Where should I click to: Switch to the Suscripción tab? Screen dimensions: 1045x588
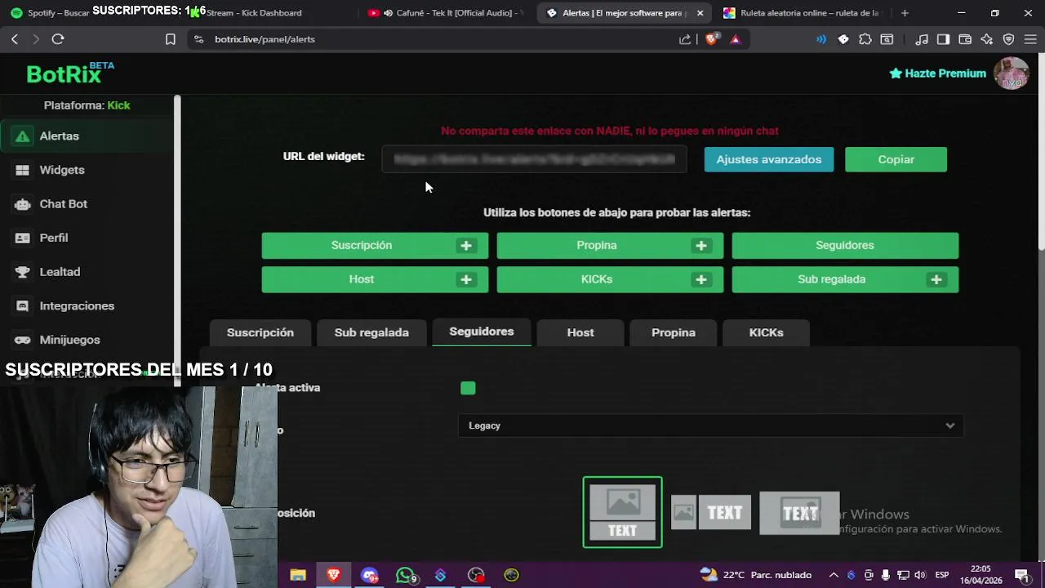[260, 332]
